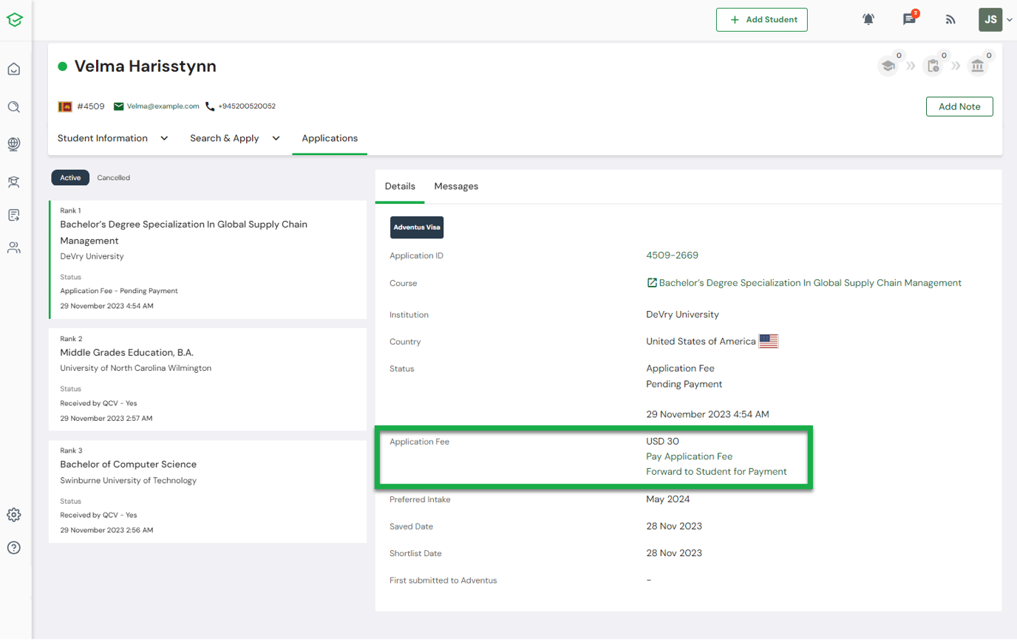This screenshot has width=1017, height=641.
Task: Switch to the Cancelled applications filter
Action: pyautogui.click(x=113, y=177)
